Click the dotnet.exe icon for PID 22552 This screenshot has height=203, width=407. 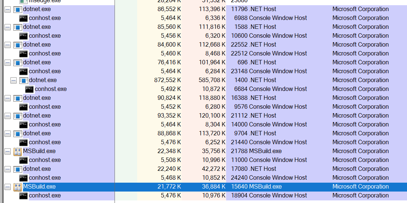tap(18, 45)
